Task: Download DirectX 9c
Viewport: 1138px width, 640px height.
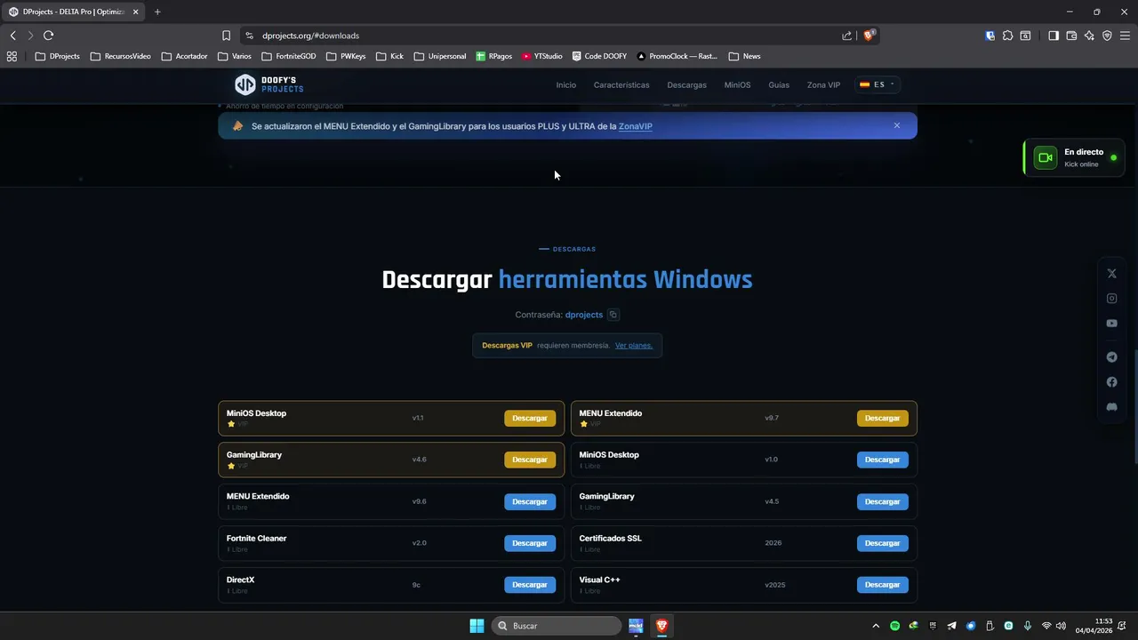Action: [530, 585]
